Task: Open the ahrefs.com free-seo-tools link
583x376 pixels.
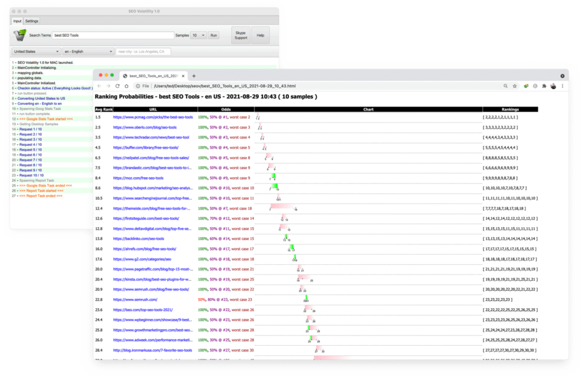Action: (x=145, y=249)
